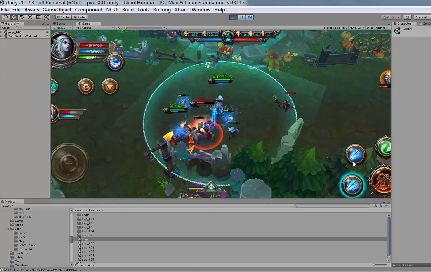Open the GameObject menu

tap(57, 10)
